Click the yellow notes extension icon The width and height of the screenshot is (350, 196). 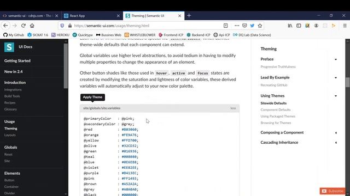tap(307, 26)
